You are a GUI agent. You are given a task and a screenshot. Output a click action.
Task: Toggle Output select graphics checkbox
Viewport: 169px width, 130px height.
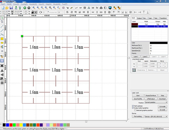click(x=133, y=108)
